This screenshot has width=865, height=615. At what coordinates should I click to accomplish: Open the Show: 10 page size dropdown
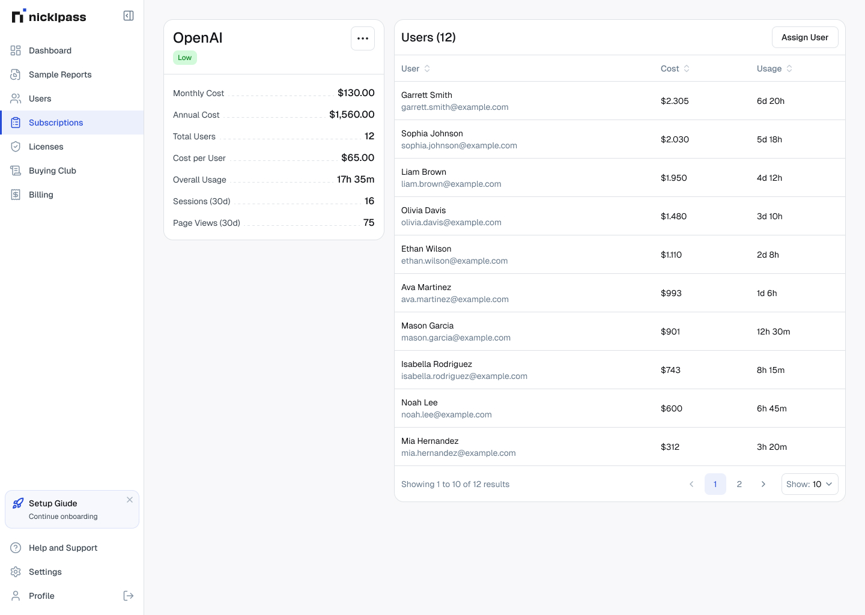(809, 484)
